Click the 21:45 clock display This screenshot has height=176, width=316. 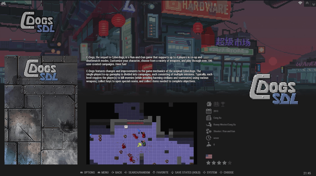click(307, 173)
